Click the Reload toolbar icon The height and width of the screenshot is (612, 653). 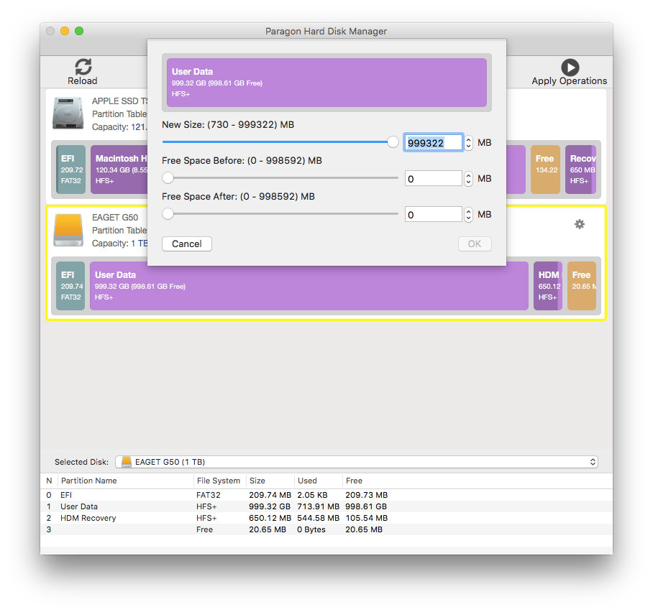point(83,67)
